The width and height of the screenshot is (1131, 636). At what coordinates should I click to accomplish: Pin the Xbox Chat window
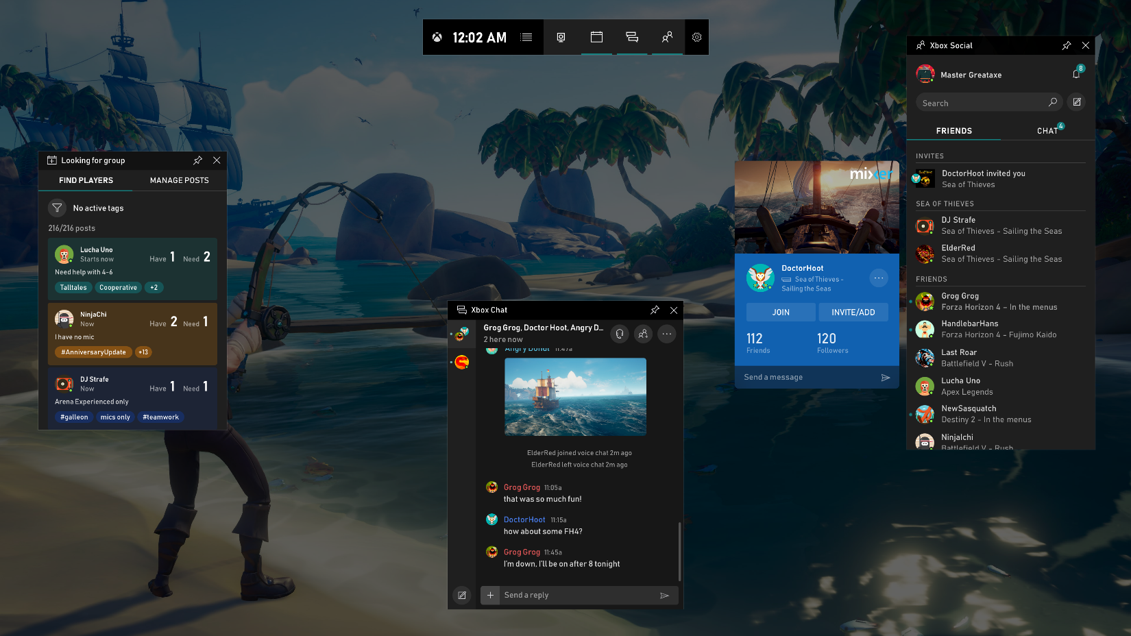(655, 310)
